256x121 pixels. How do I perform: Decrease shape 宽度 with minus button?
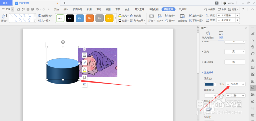coord(219,20)
